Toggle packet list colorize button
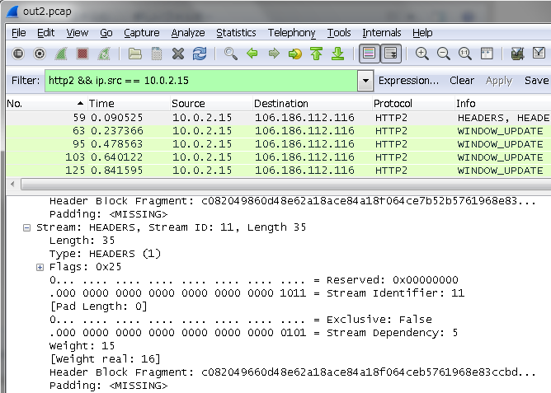The width and height of the screenshot is (551, 393). (x=369, y=54)
